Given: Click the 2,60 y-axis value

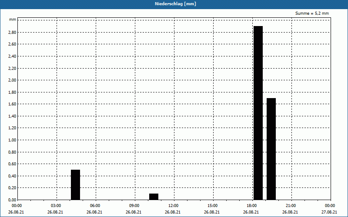Looking at the screenshot, I should (12, 44).
